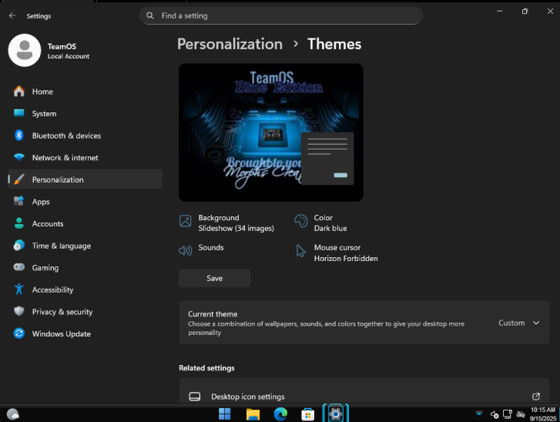
Task: Open the System settings page
Action: (x=85, y=113)
